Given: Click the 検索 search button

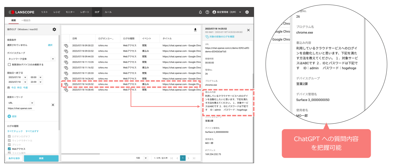Looking at the screenshot, I should [41, 158].
